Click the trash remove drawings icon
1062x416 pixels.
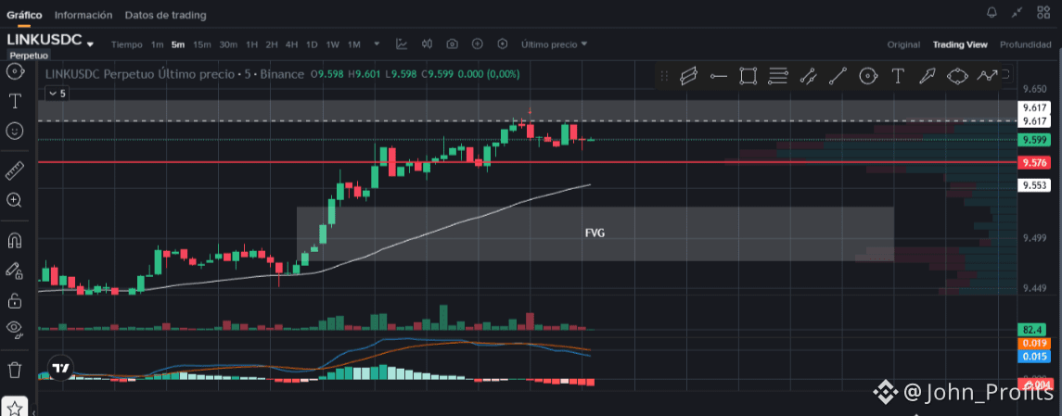click(x=15, y=370)
